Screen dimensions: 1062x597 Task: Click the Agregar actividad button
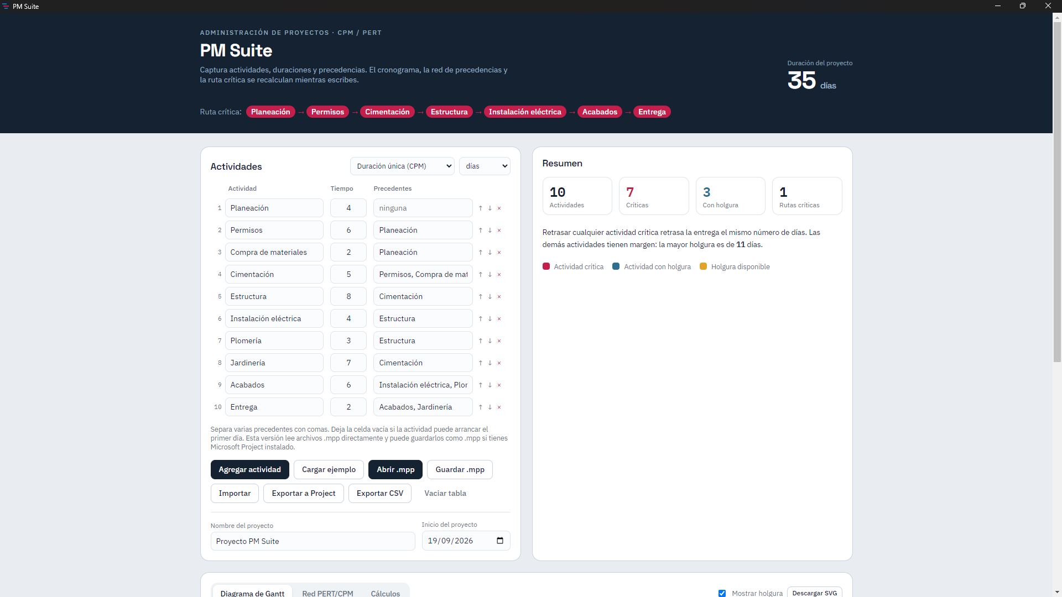click(x=250, y=470)
